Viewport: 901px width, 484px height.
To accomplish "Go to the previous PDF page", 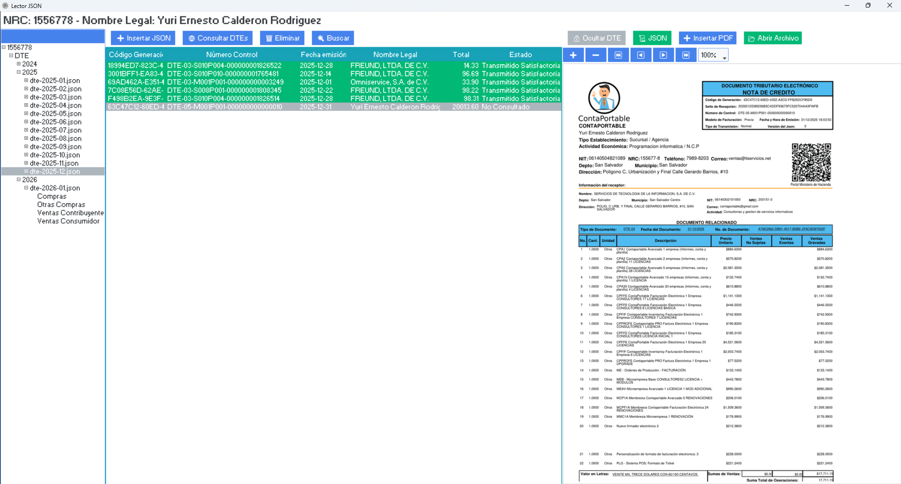I will pos(640,55).
